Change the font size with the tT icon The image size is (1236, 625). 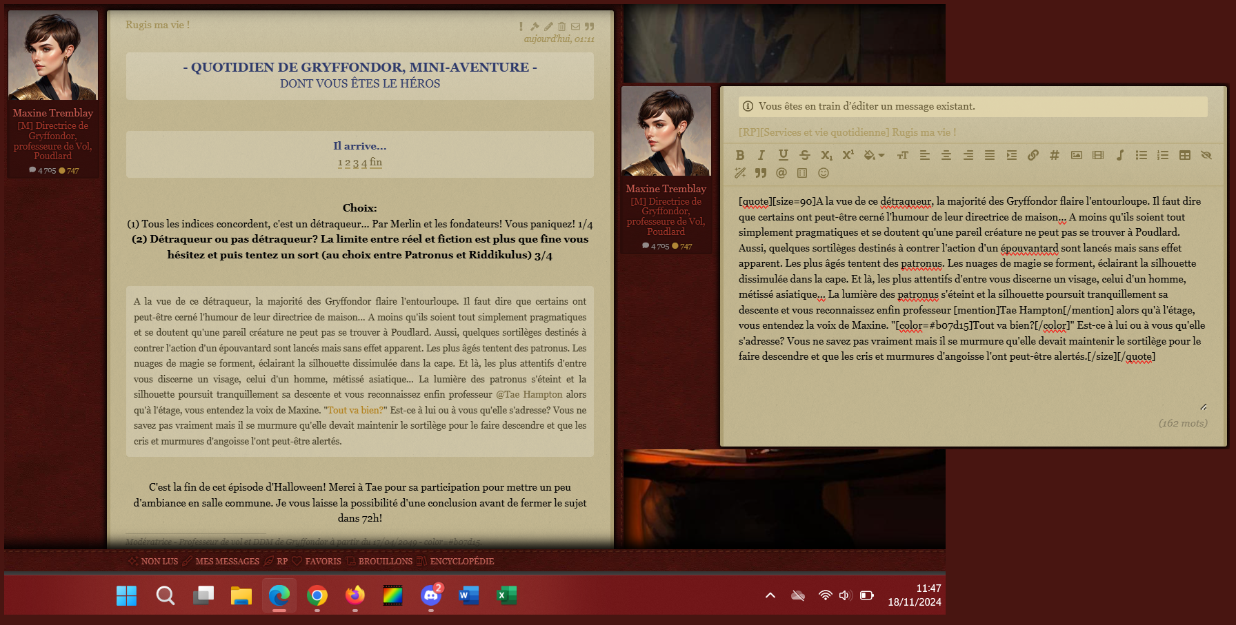[x=903, y=155]
